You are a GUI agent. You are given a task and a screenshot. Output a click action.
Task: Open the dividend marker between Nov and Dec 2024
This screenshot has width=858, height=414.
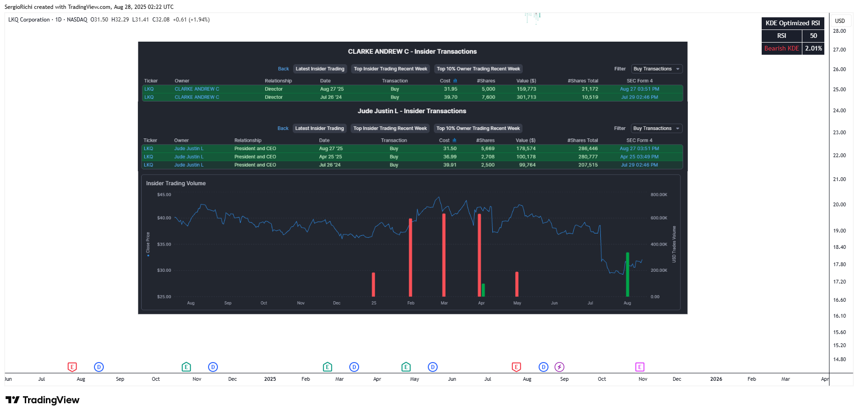click(213, 367)
